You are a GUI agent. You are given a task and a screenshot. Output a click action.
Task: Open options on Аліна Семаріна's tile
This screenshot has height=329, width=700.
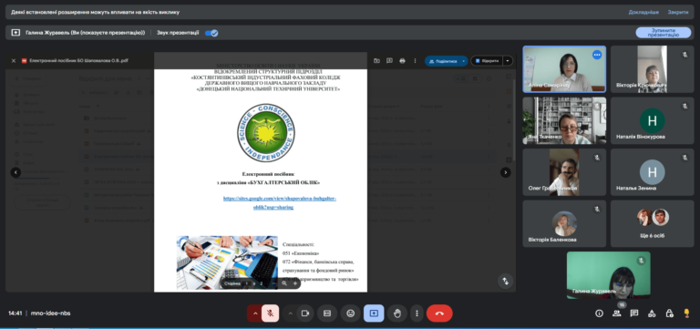(597, 55)
